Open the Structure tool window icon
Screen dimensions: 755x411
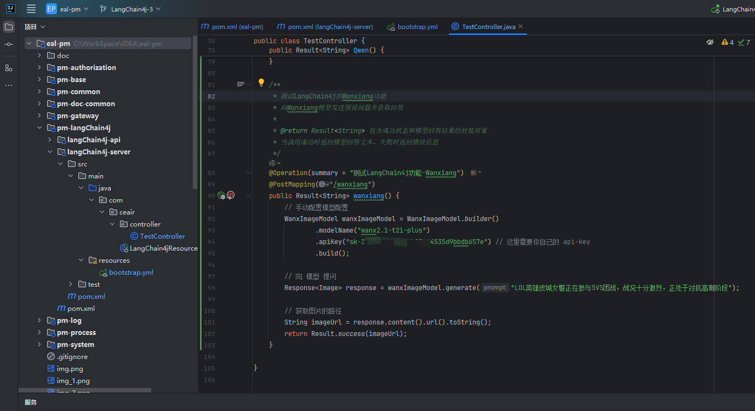(9, 68)
